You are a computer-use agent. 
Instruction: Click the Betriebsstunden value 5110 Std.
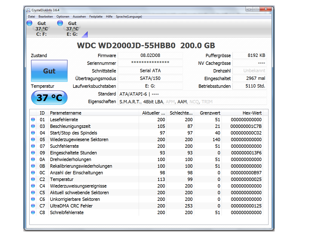(x=250, y=86)
